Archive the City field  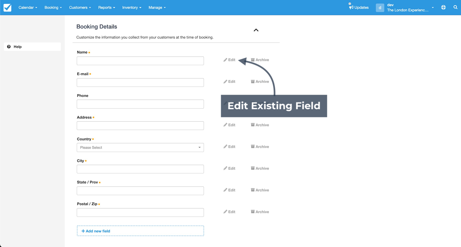pyautogui.click(x=260, y=169)
